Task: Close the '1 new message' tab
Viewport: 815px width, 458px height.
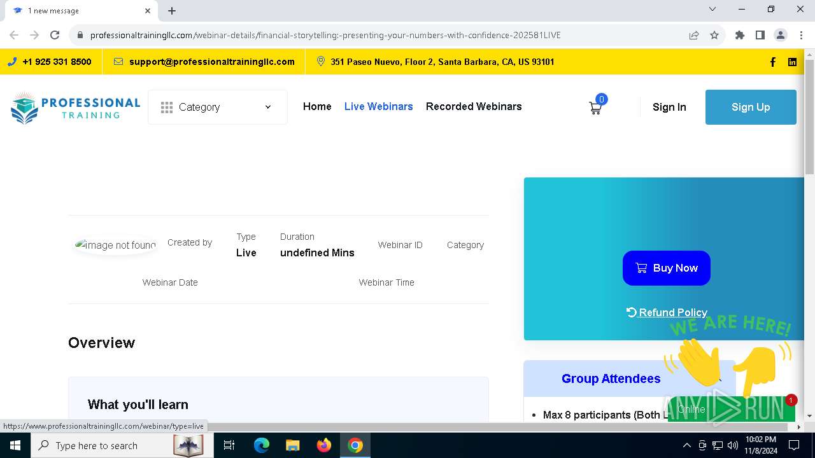Action: (148, 11)
